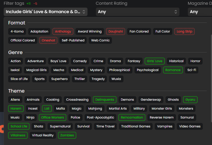This screenshot has width=212, height=145.
Task: Select the Time Travel tag
Action: pos(105,126)
